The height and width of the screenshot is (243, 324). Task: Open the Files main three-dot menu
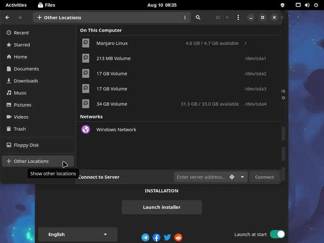pos(238,18)
